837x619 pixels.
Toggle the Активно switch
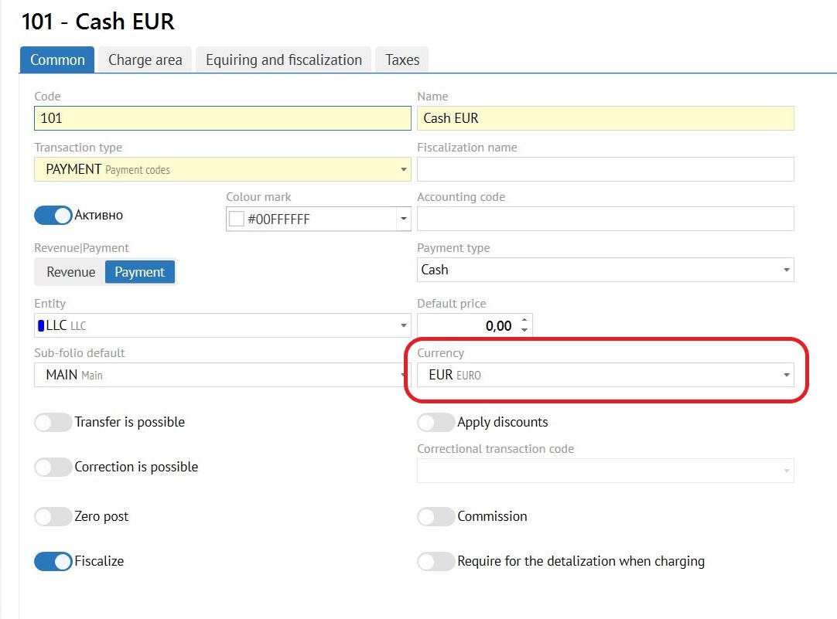[53, 216]
